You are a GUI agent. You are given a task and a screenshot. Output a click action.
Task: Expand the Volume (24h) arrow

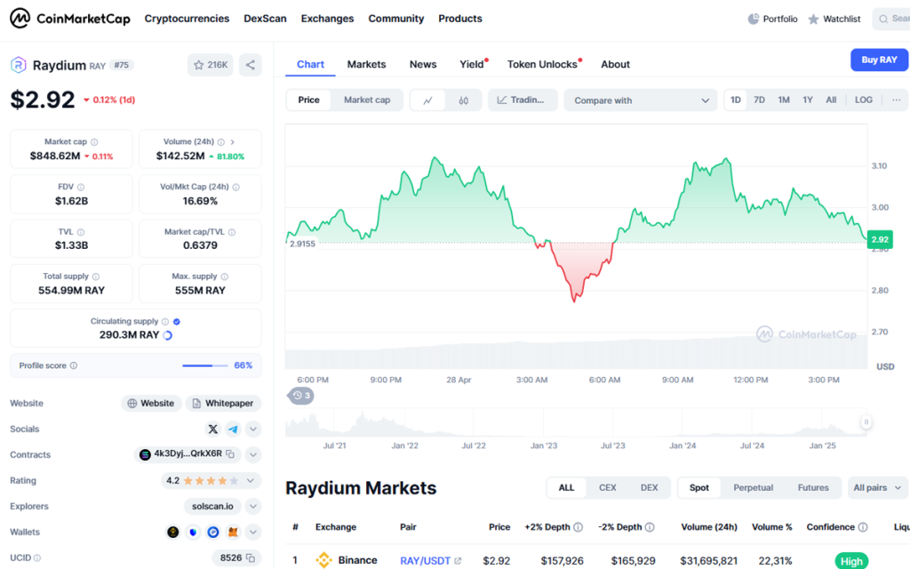233,141
